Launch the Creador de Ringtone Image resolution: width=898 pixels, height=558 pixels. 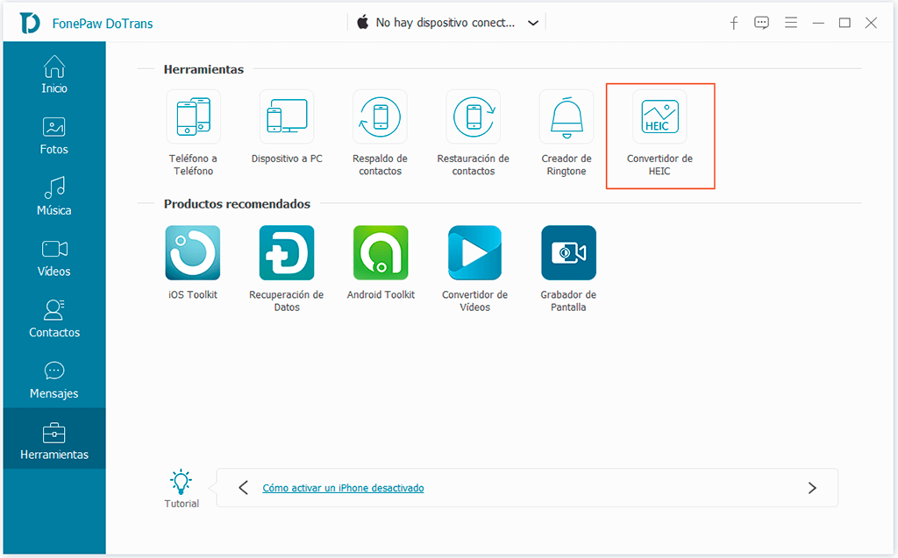click(567, 117)
